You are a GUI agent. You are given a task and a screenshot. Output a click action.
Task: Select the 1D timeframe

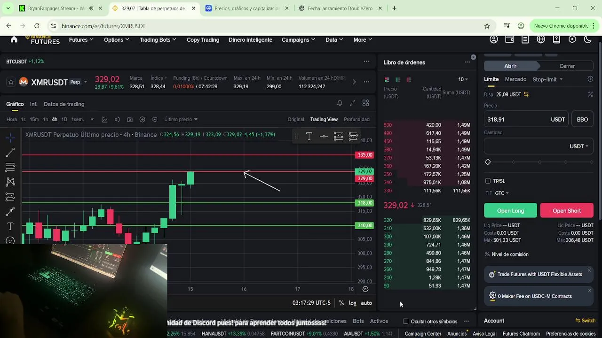(64, 119)
